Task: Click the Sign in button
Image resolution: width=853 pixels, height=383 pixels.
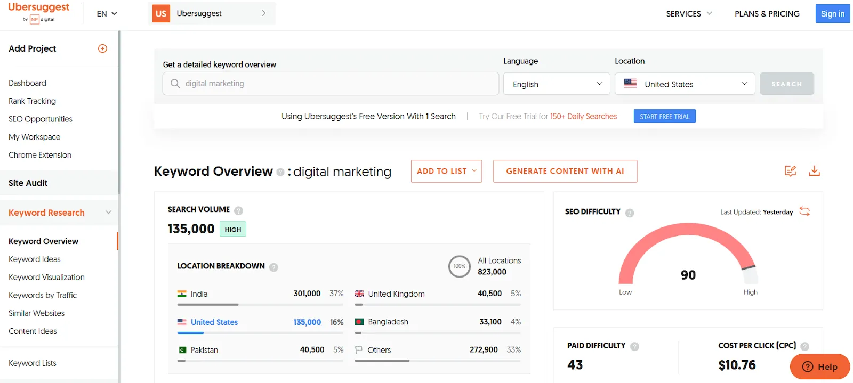Action: click(832, 14)
